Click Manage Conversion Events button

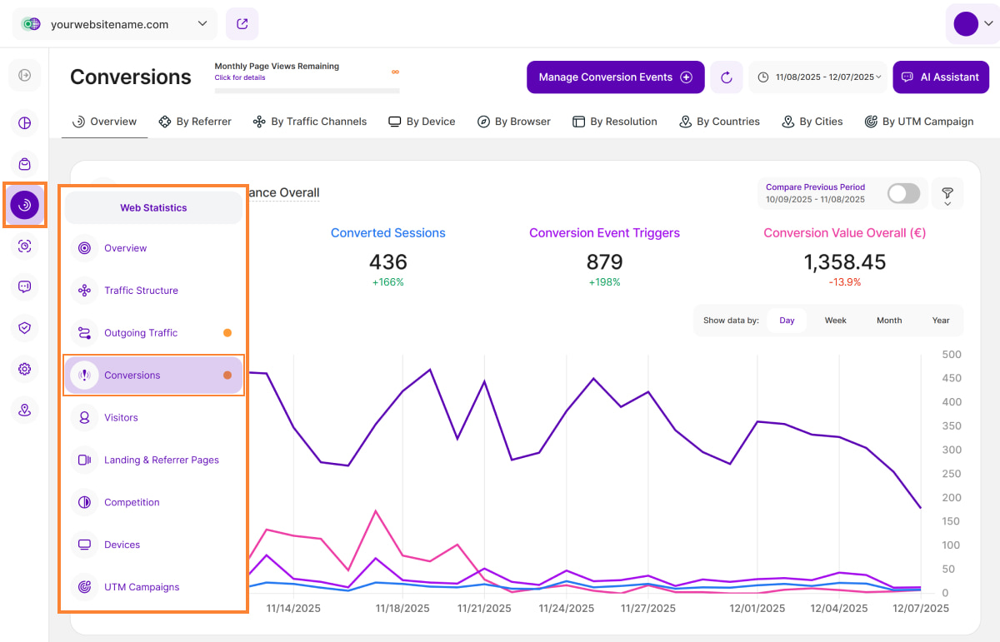tap(615, 77)
